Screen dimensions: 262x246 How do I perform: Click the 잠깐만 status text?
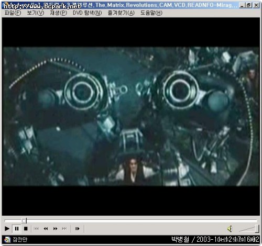click(20, 239)
